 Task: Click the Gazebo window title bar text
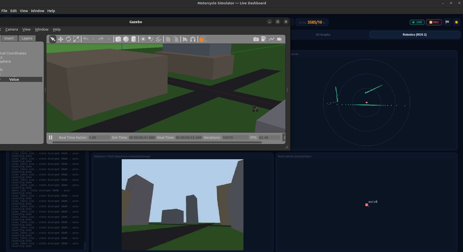pos(136,22)
